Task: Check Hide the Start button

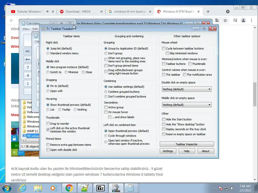Action: point(164,119)
